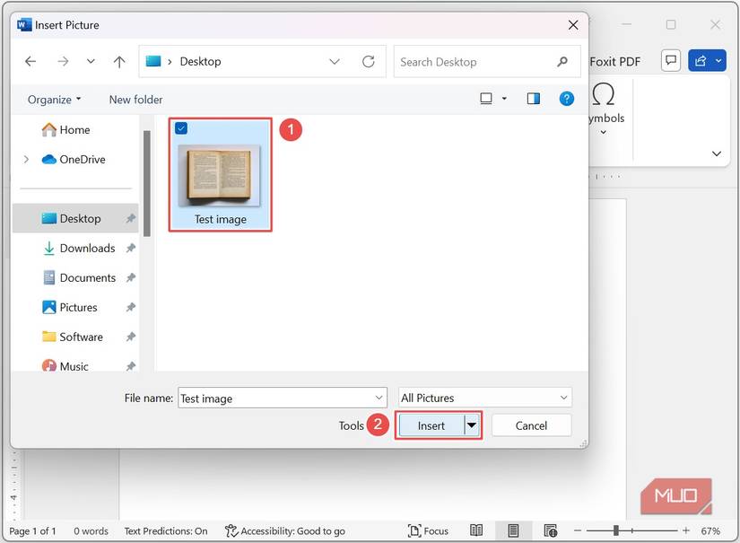Screen dimensions: 740x543
Task: Close the Insert Picture dialog
Action: 573,25
